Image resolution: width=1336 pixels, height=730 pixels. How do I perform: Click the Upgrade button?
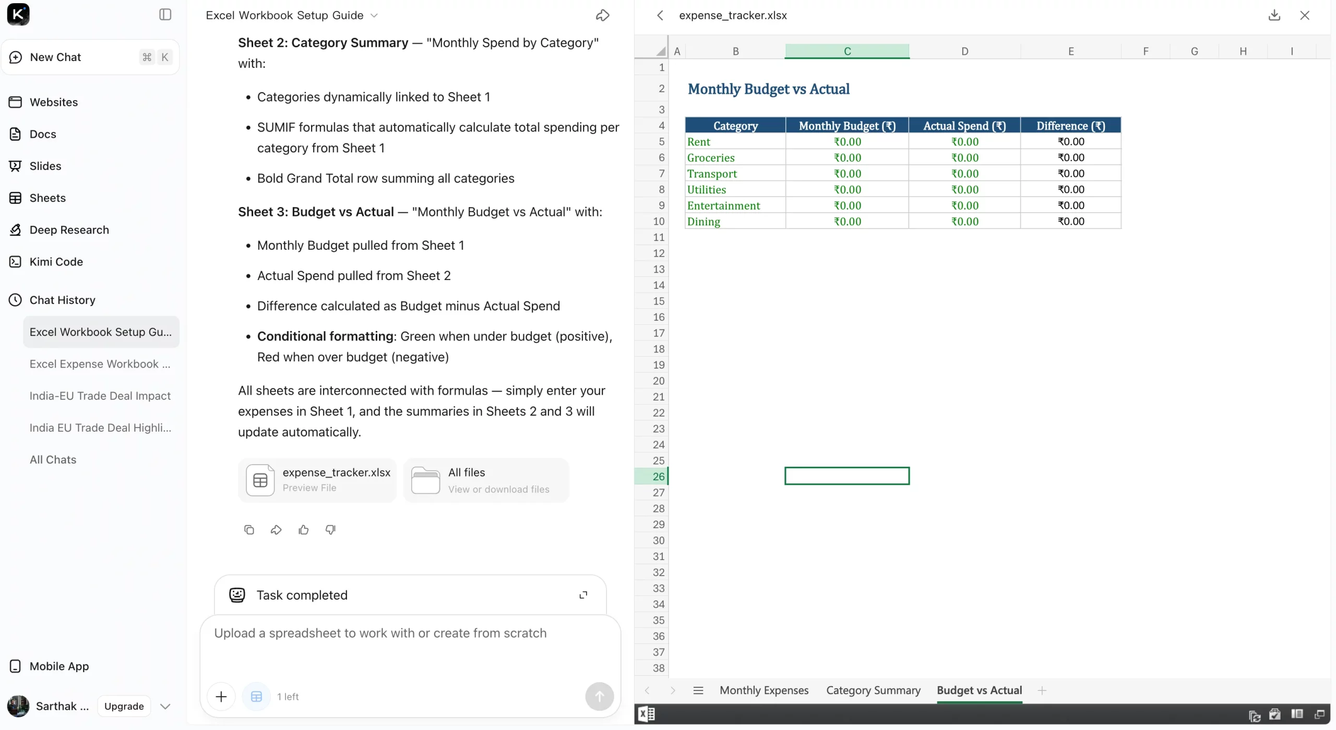123,706
